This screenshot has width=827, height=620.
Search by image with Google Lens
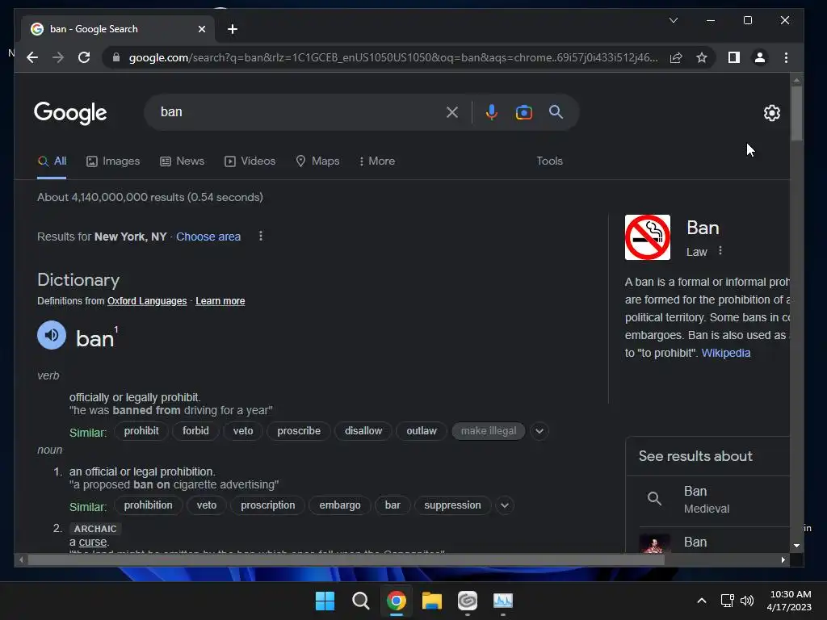click(x=523, y=112)
